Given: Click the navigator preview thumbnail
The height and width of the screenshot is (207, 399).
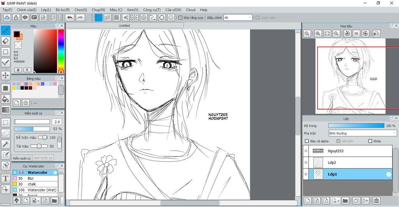Looking at the screenshot, I should pyautogui.click(x=350, y=76).
